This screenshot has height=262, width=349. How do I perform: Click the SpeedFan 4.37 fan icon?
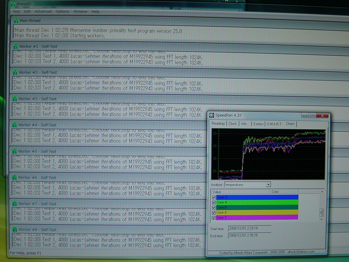[211, 115]
